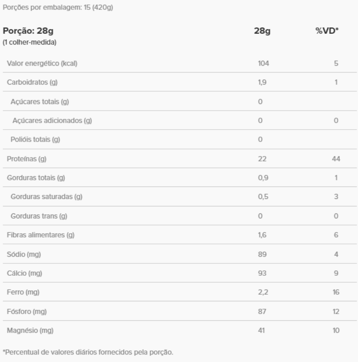This screenshot has width=358, height=362.
Task: Click the 'Açúcares totais (g)' label
Action: pyautogui.click(x=40, y=102)
